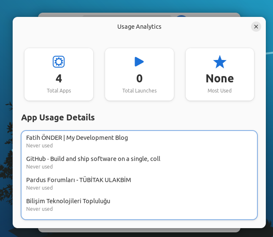This screenshot has width=273, height=237.
Task: Choose the Pardus Forumları - TÜBİTAK ULAKBİM row
Action: pyautogui.click(x=78, y=180)
